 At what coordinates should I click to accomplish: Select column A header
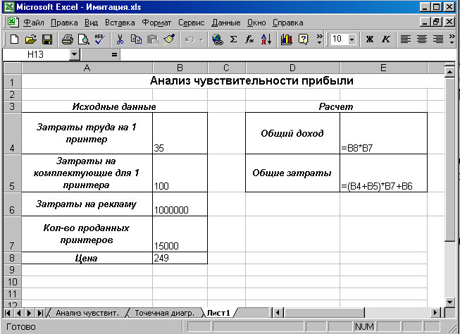click(x=87, y=68)
